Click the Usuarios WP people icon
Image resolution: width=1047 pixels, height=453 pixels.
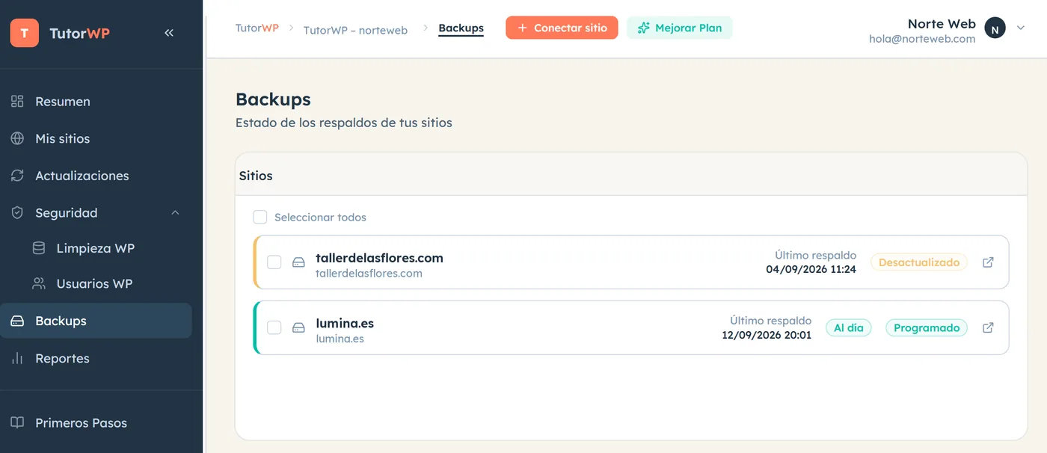coord(38,284)
